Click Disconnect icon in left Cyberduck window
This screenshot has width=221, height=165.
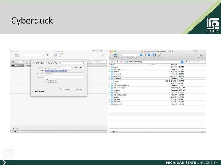[x=103, y=55]
